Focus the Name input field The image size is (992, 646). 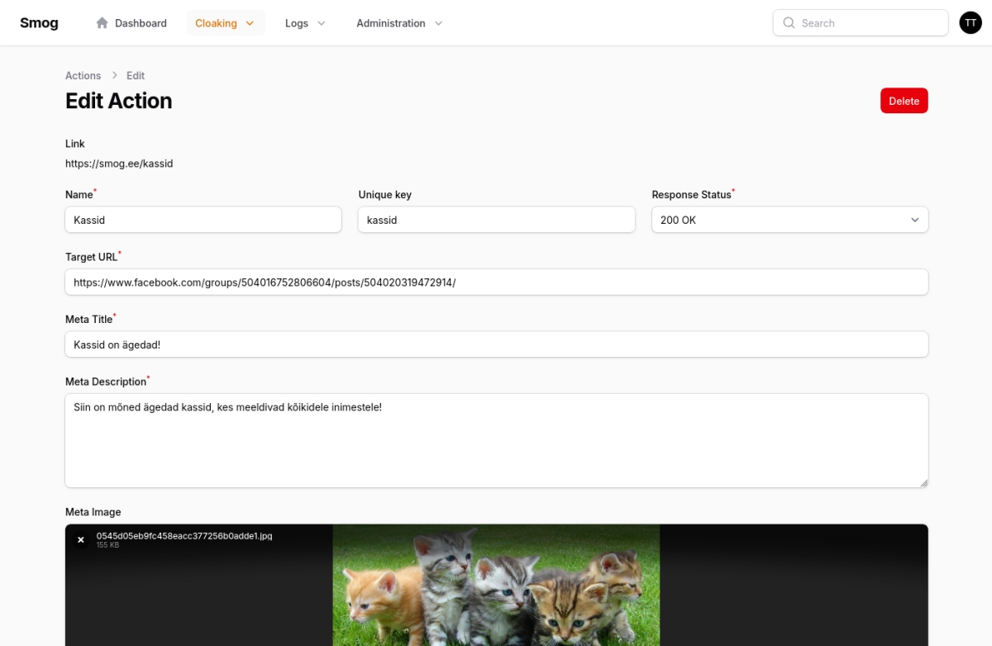click(203, 220)
